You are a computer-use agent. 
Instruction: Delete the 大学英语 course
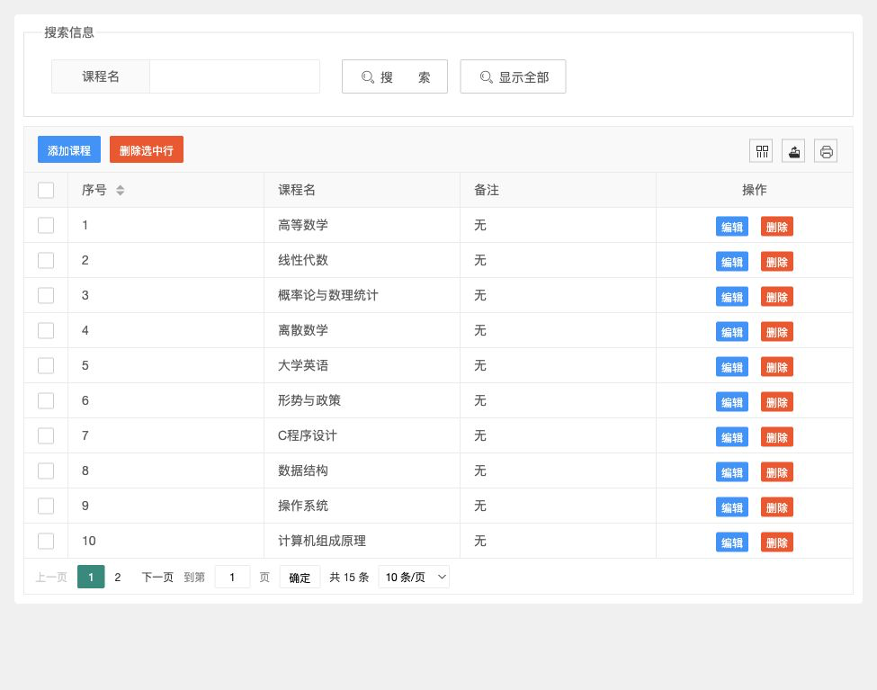pyautogui.click(x=777, y=367)
